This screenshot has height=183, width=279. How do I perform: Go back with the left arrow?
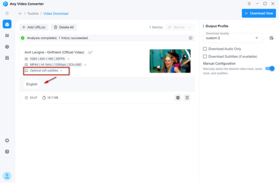coord(21,14)
